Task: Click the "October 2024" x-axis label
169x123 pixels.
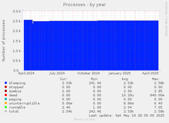Action: (x=88, y=73)
